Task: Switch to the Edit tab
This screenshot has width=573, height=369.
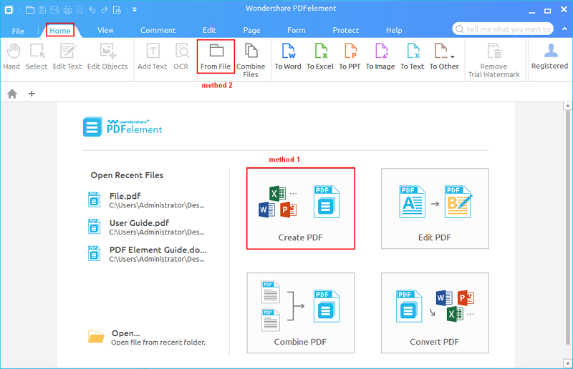Action: tap(209, 30)
